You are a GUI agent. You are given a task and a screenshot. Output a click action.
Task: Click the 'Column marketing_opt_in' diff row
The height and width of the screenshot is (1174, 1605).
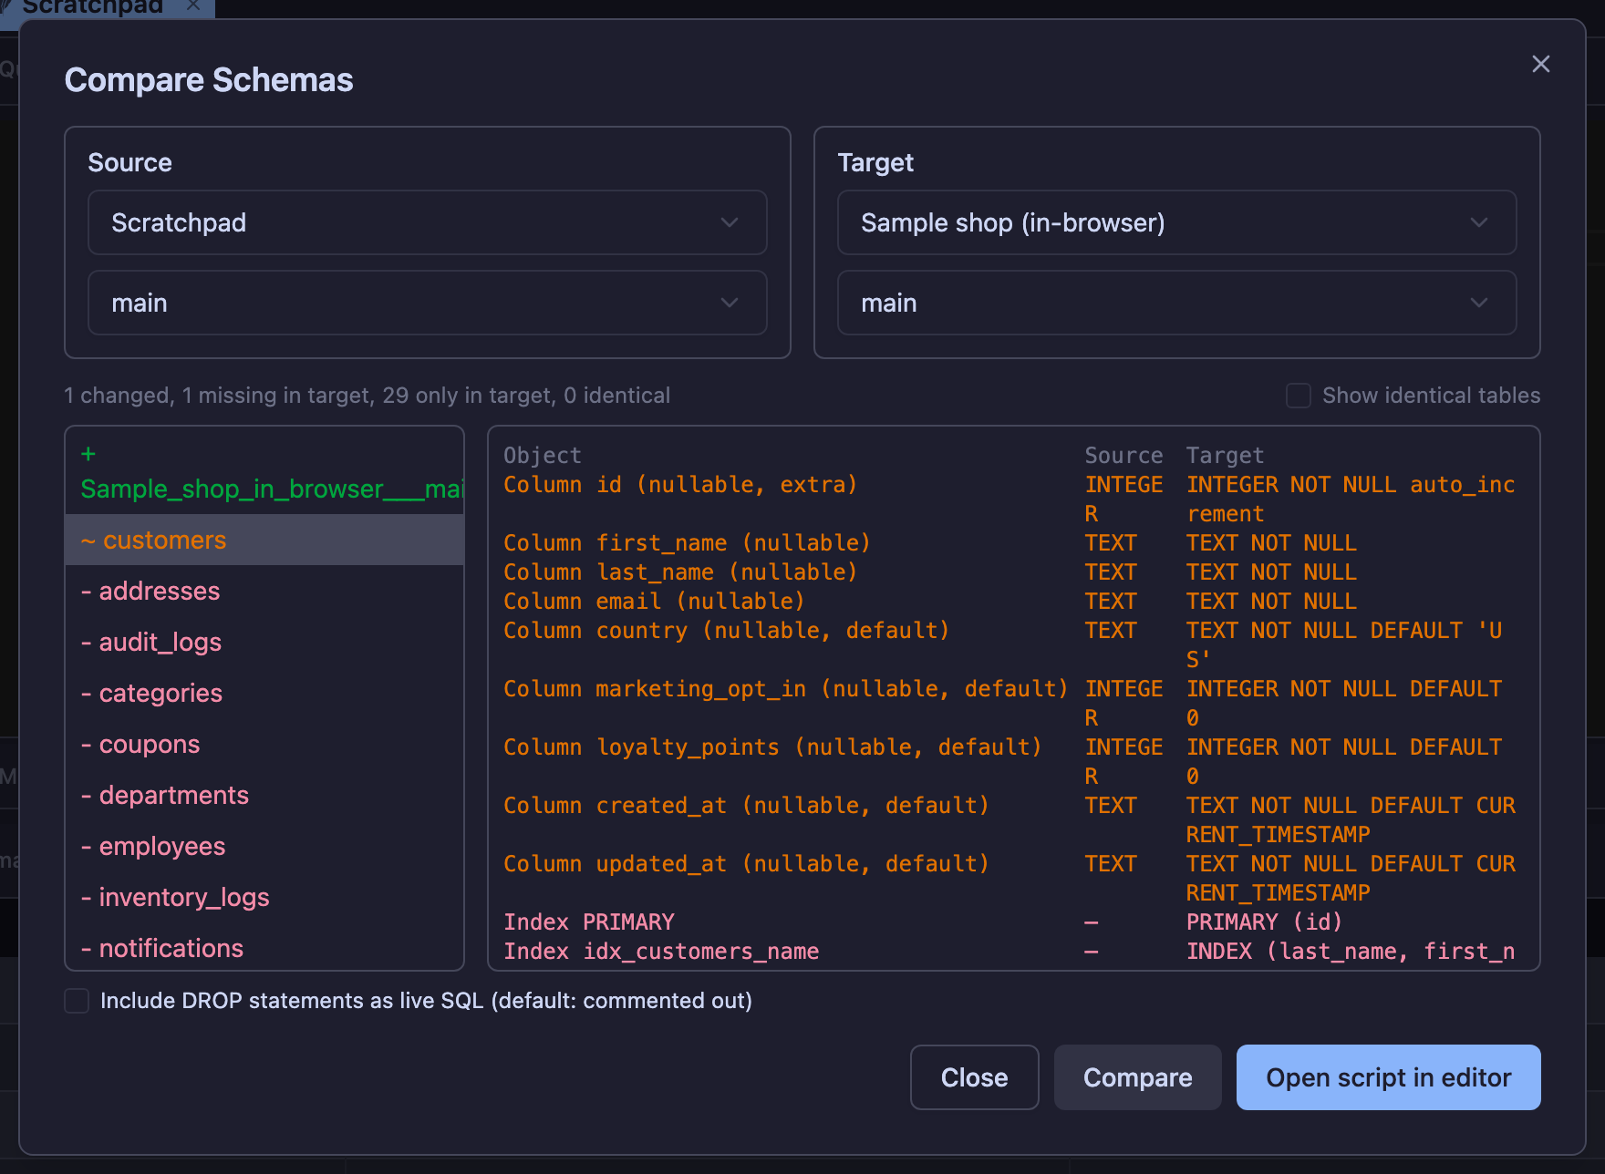point(1012,703)
